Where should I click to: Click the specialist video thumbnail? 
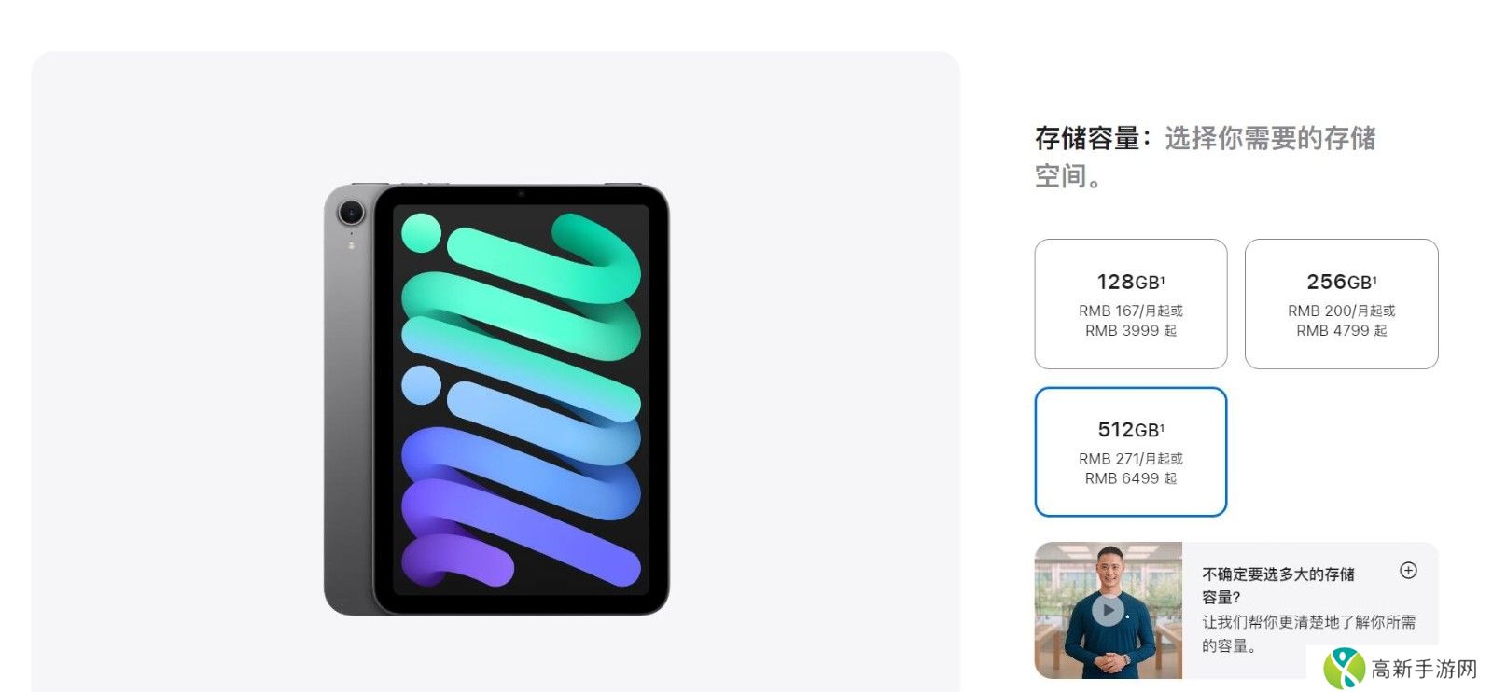click(1109, 610)
